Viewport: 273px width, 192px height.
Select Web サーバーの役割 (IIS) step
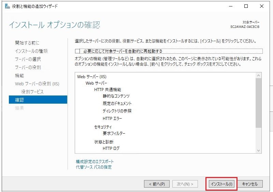[x=37, y=84]
